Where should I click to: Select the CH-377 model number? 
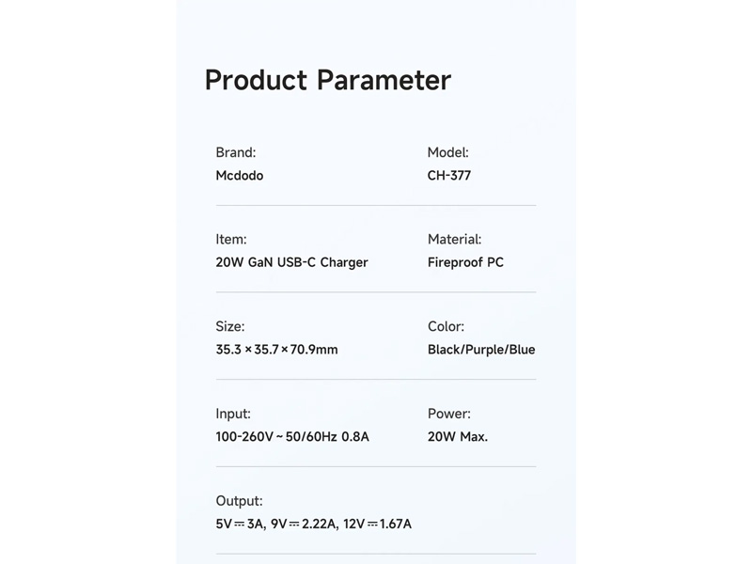pyautogui.click(x=448, y=176)
